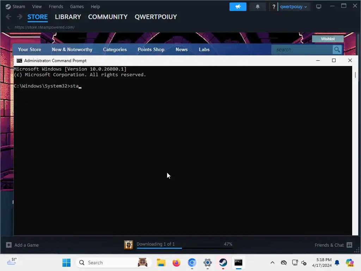Open the Your Store dropdown
Screen dimensions: 361x271
[x=30, y=49]
